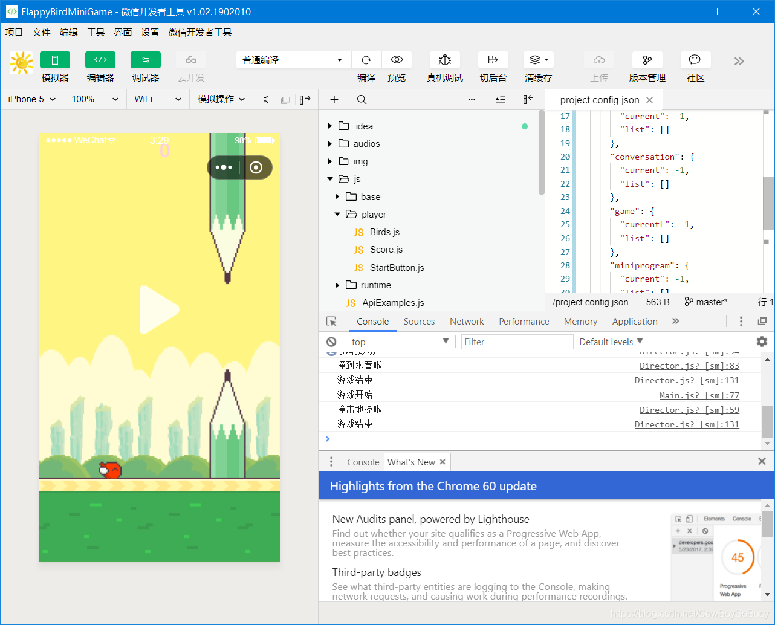Toggle the debugger (调试器) panel button

pyautogui.click(x=146, y=60)
